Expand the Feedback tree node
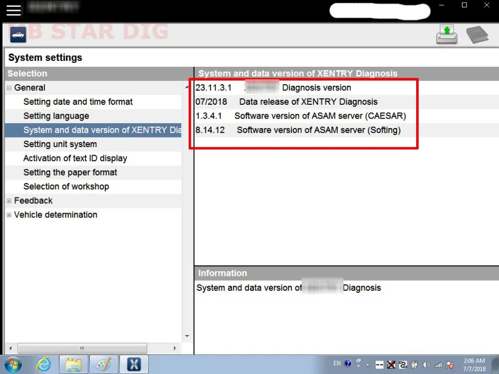 point(9,200)
